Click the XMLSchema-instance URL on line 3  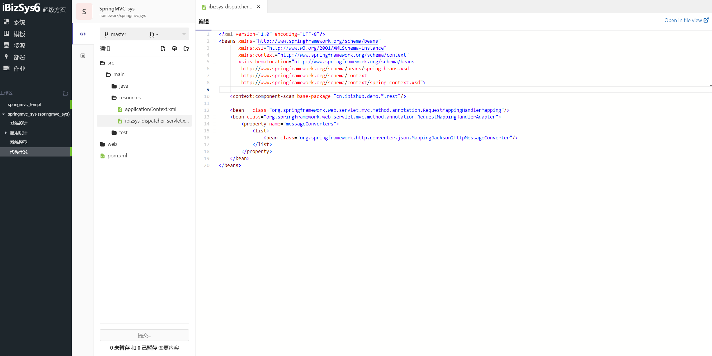[x=326, y=48]
